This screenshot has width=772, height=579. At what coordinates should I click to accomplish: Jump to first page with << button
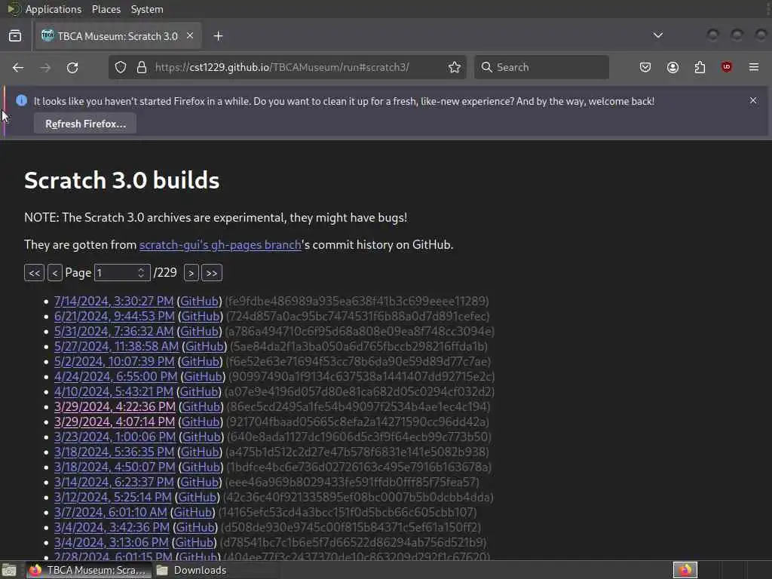click(35, 273)
